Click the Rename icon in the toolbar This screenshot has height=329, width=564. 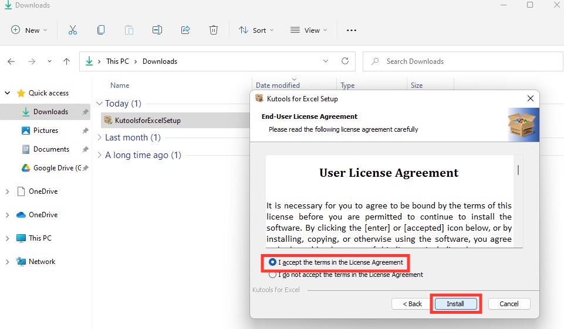coord(157,30)
